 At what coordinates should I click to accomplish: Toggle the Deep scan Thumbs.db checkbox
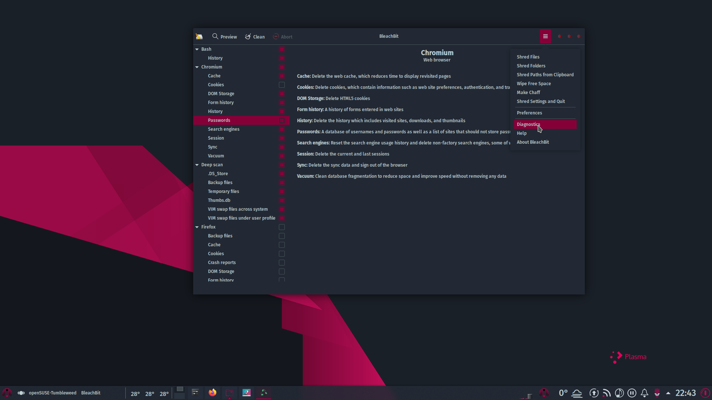point(282,200)
